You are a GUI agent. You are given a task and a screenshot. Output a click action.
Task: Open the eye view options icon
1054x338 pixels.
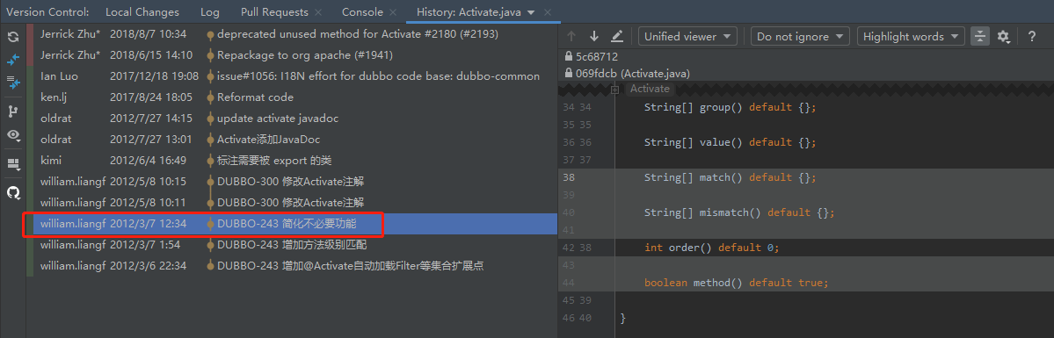click(x=13, y=135)
